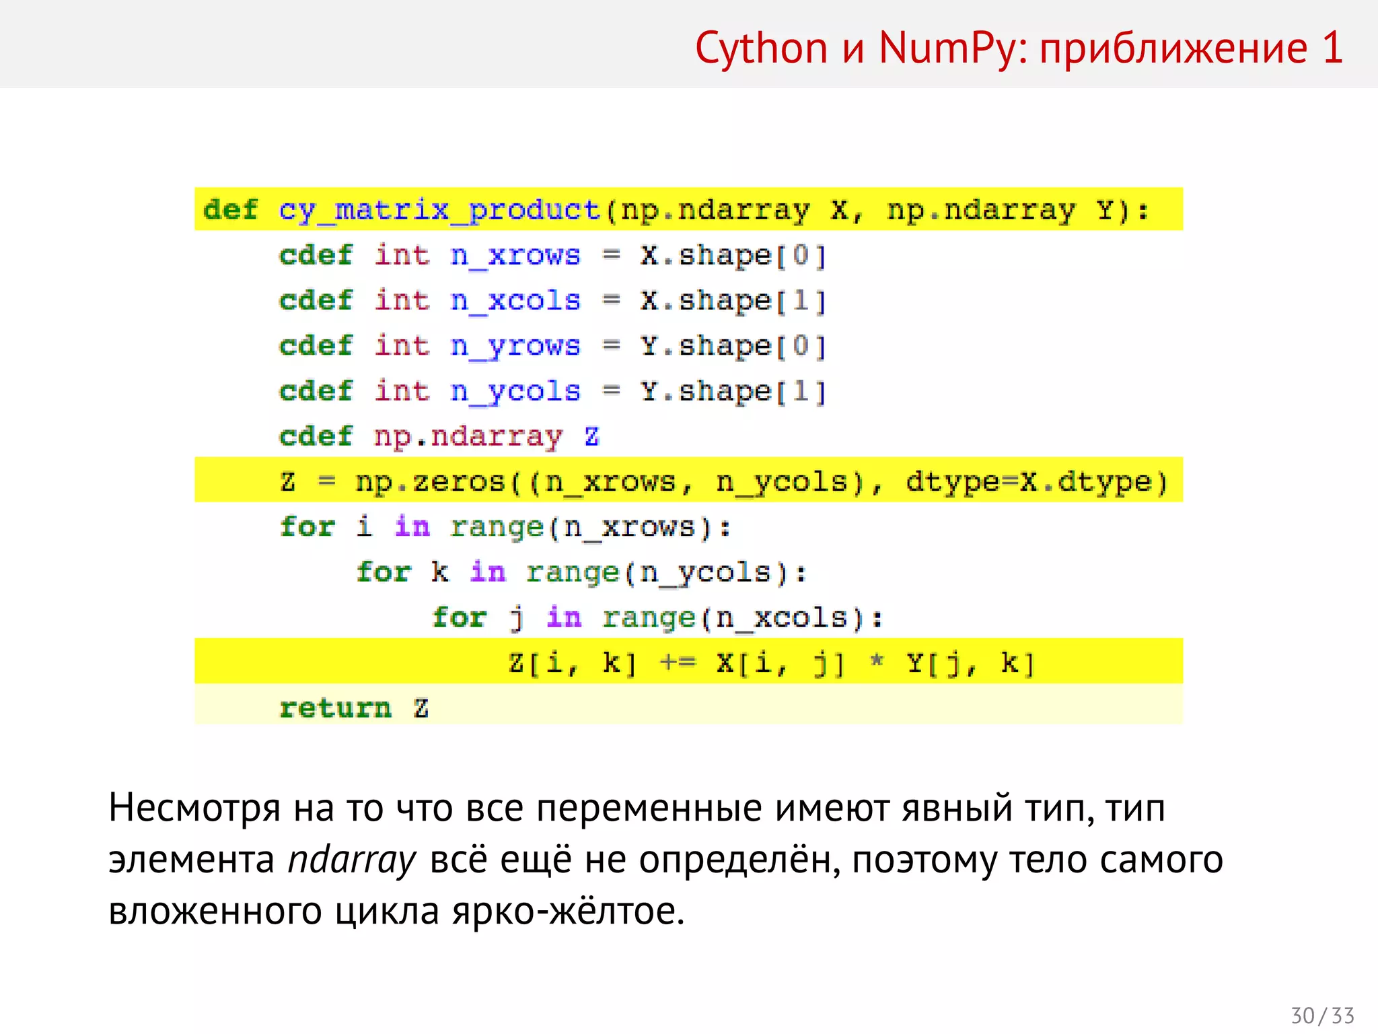
Task: Click the line 'cdef np.ndarray Z'
Action: point(439,436)
